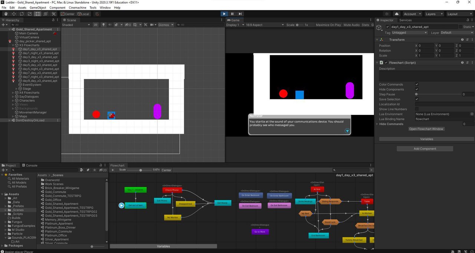The width and height of the screenshot is (475, 253).
Task: Adjust the Game view Scale slider
Action: (299, 25)
